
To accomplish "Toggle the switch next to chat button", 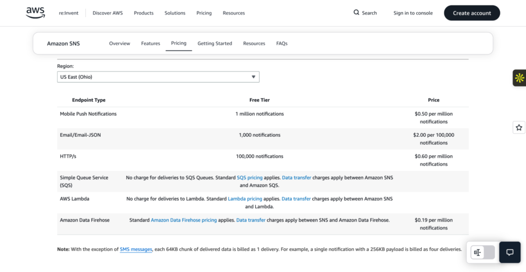I will pos(483,252).
